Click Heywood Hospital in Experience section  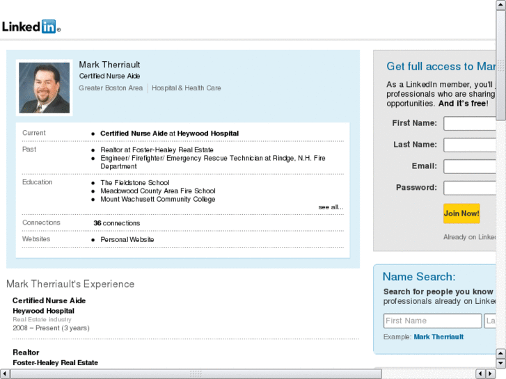point(44,311)
